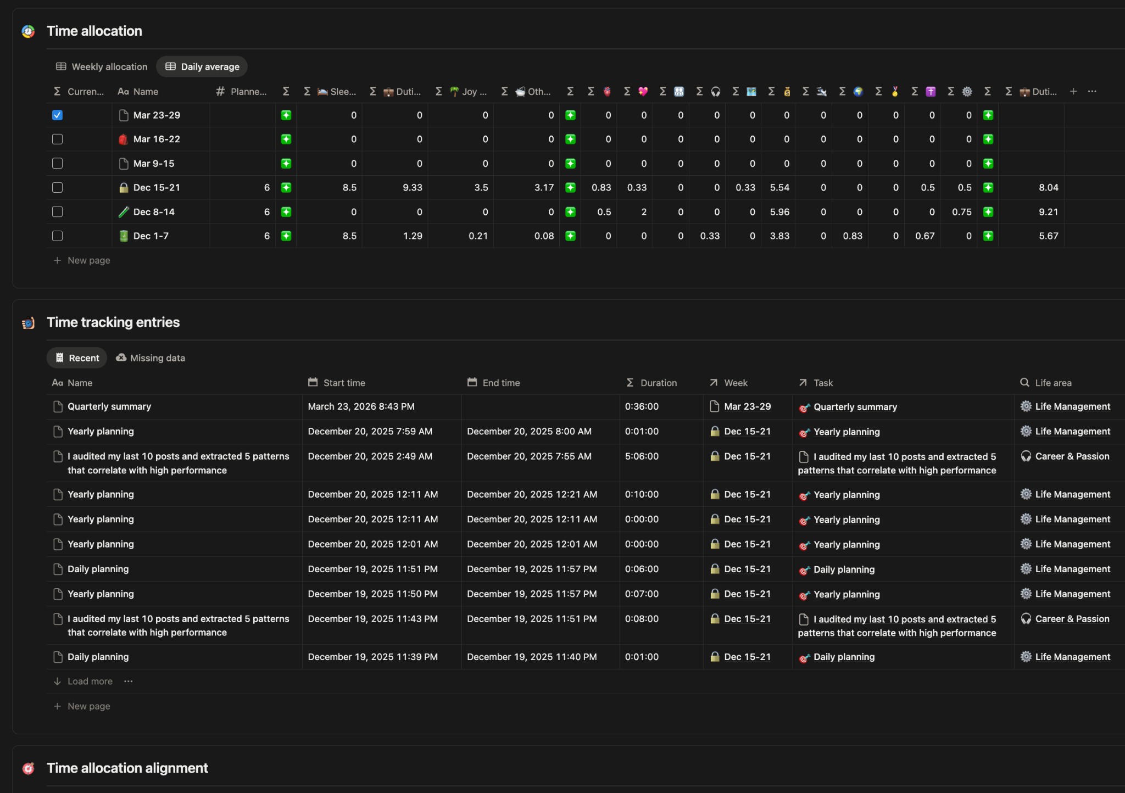Uncheck the Mar 23-29 row checkbox
The height and width of the screenshot is (793, 1125).
click(x=57, y=115)
